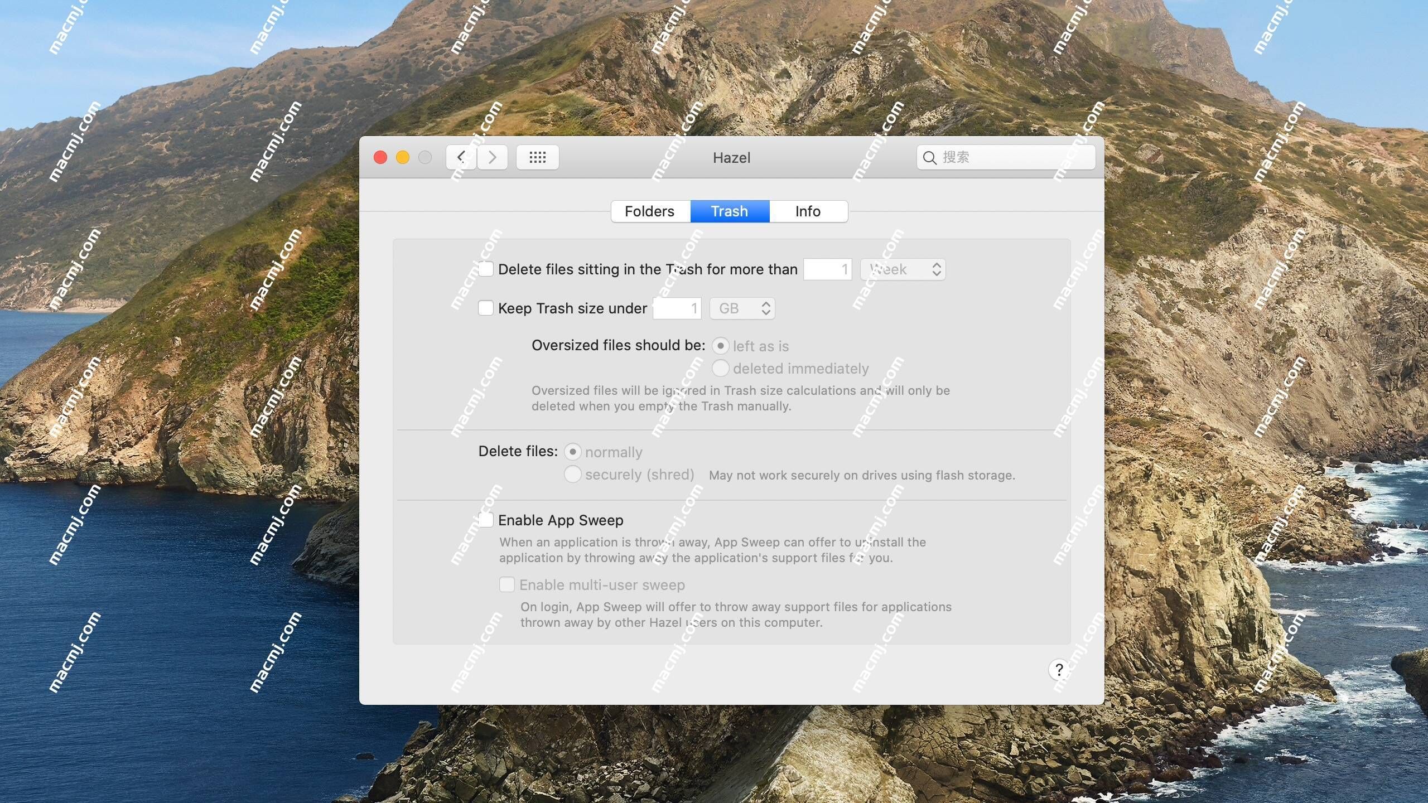Select securely shred delete files option

(572, 476)
